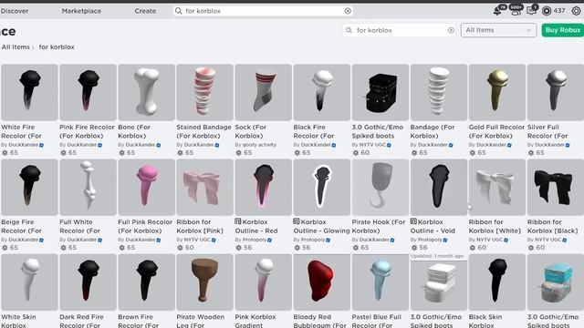Open the White Fire Recolor item thumbnail
This screenshot has width=584, height=328.
click(x=29, y=92)
